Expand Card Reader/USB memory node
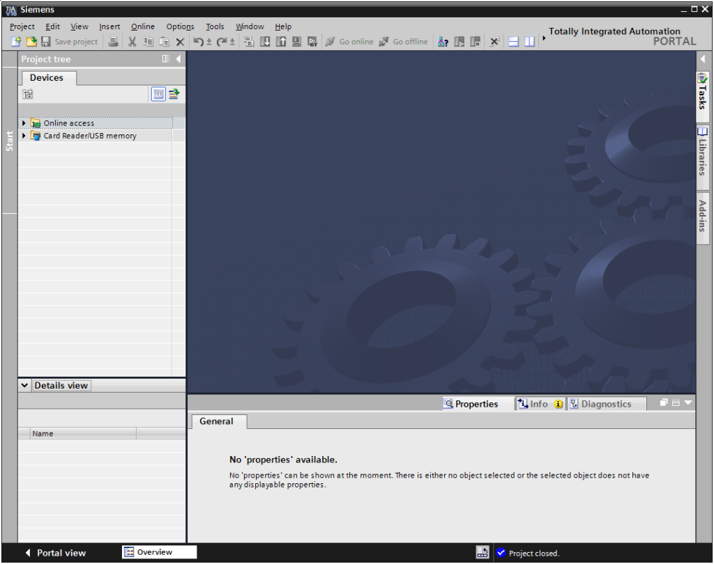 tap(24, 136)
